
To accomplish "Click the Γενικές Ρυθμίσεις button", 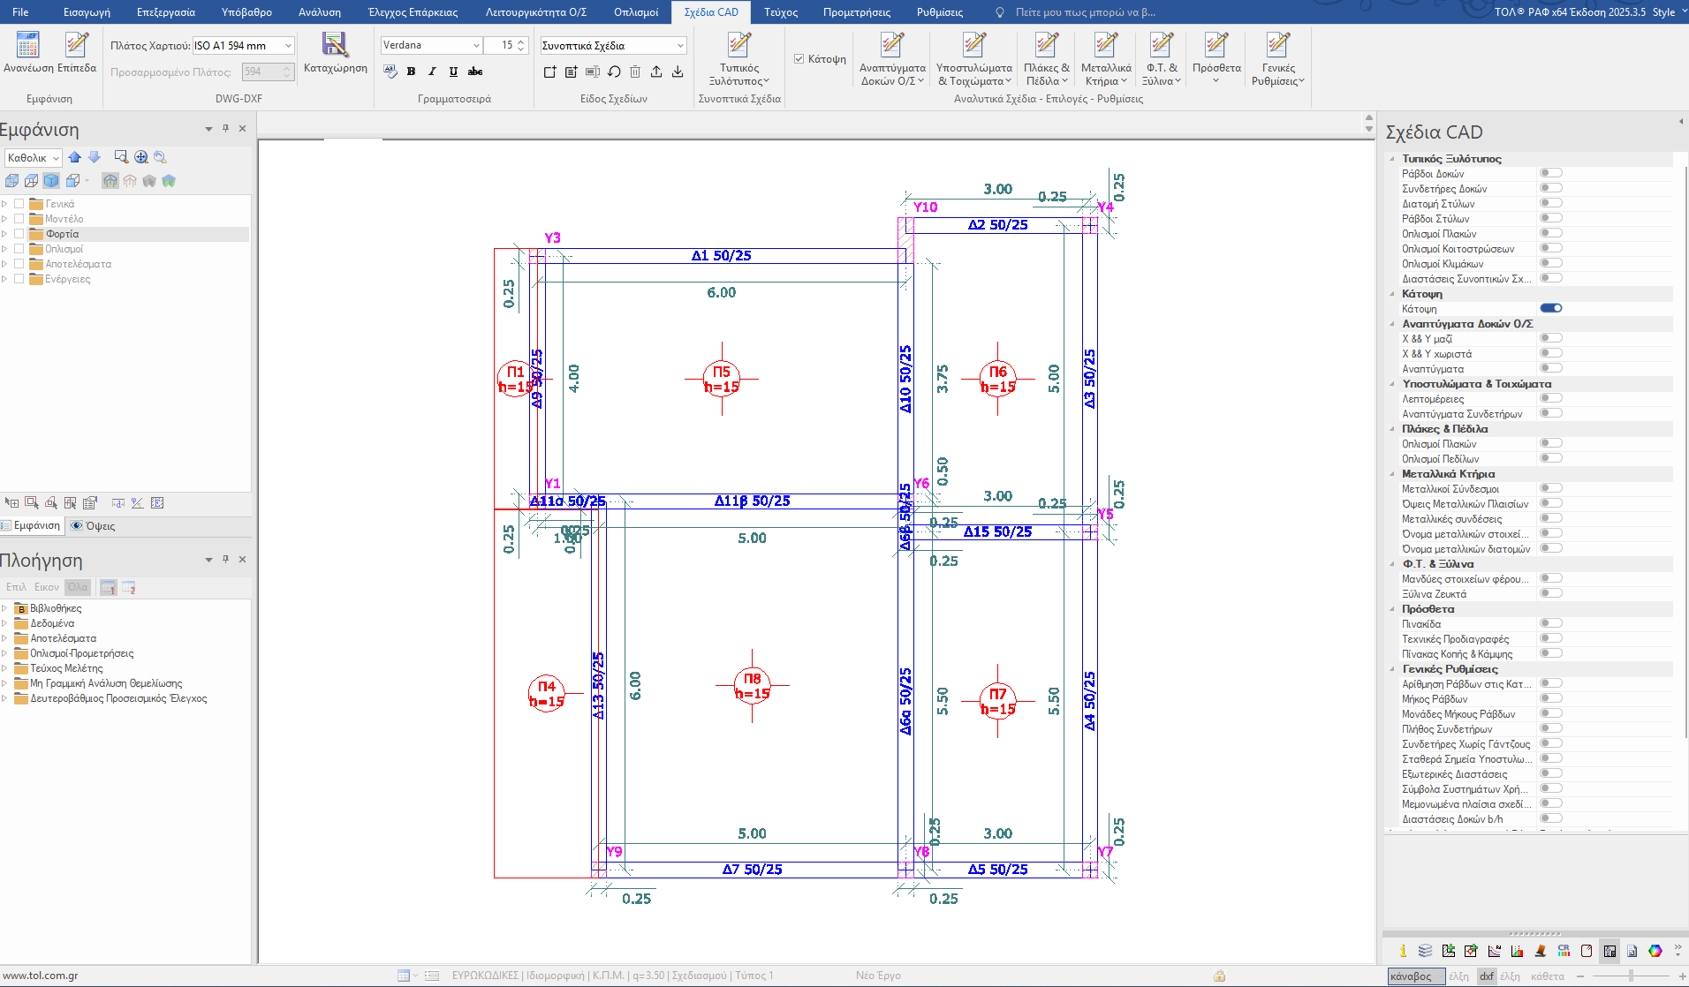I will [x=1277, y=57].
